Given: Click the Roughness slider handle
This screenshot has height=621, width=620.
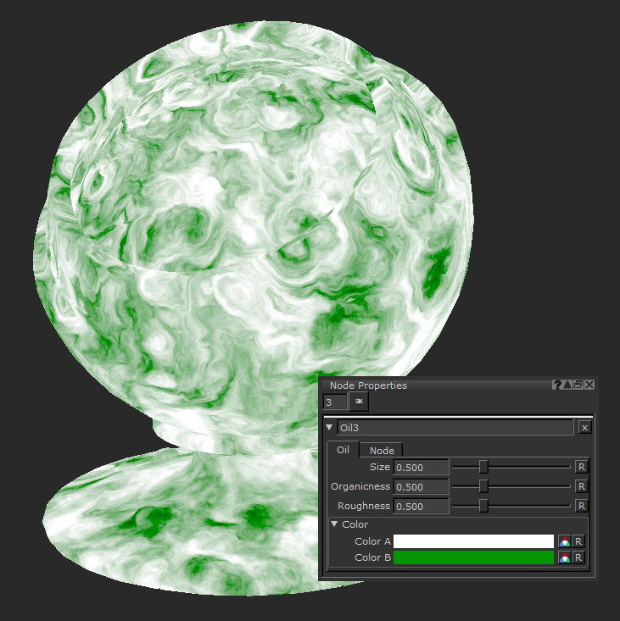Looking at the screenshot, I should click(x=483, y=506).
